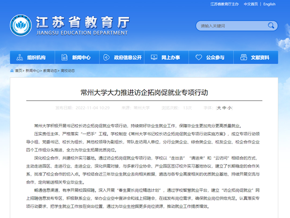Click the 组织机构 organization chart icon
Image resolution: width=290 pixels, height=218 pixels.
(x=20, y=57)
